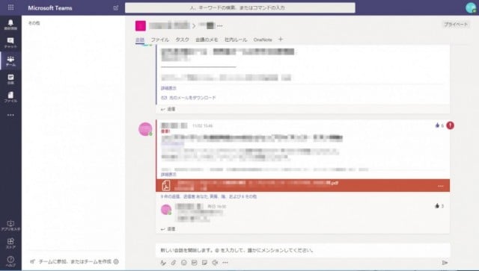
Task: Click the large pink avatar of poster
Action: [x=145, y=129]
